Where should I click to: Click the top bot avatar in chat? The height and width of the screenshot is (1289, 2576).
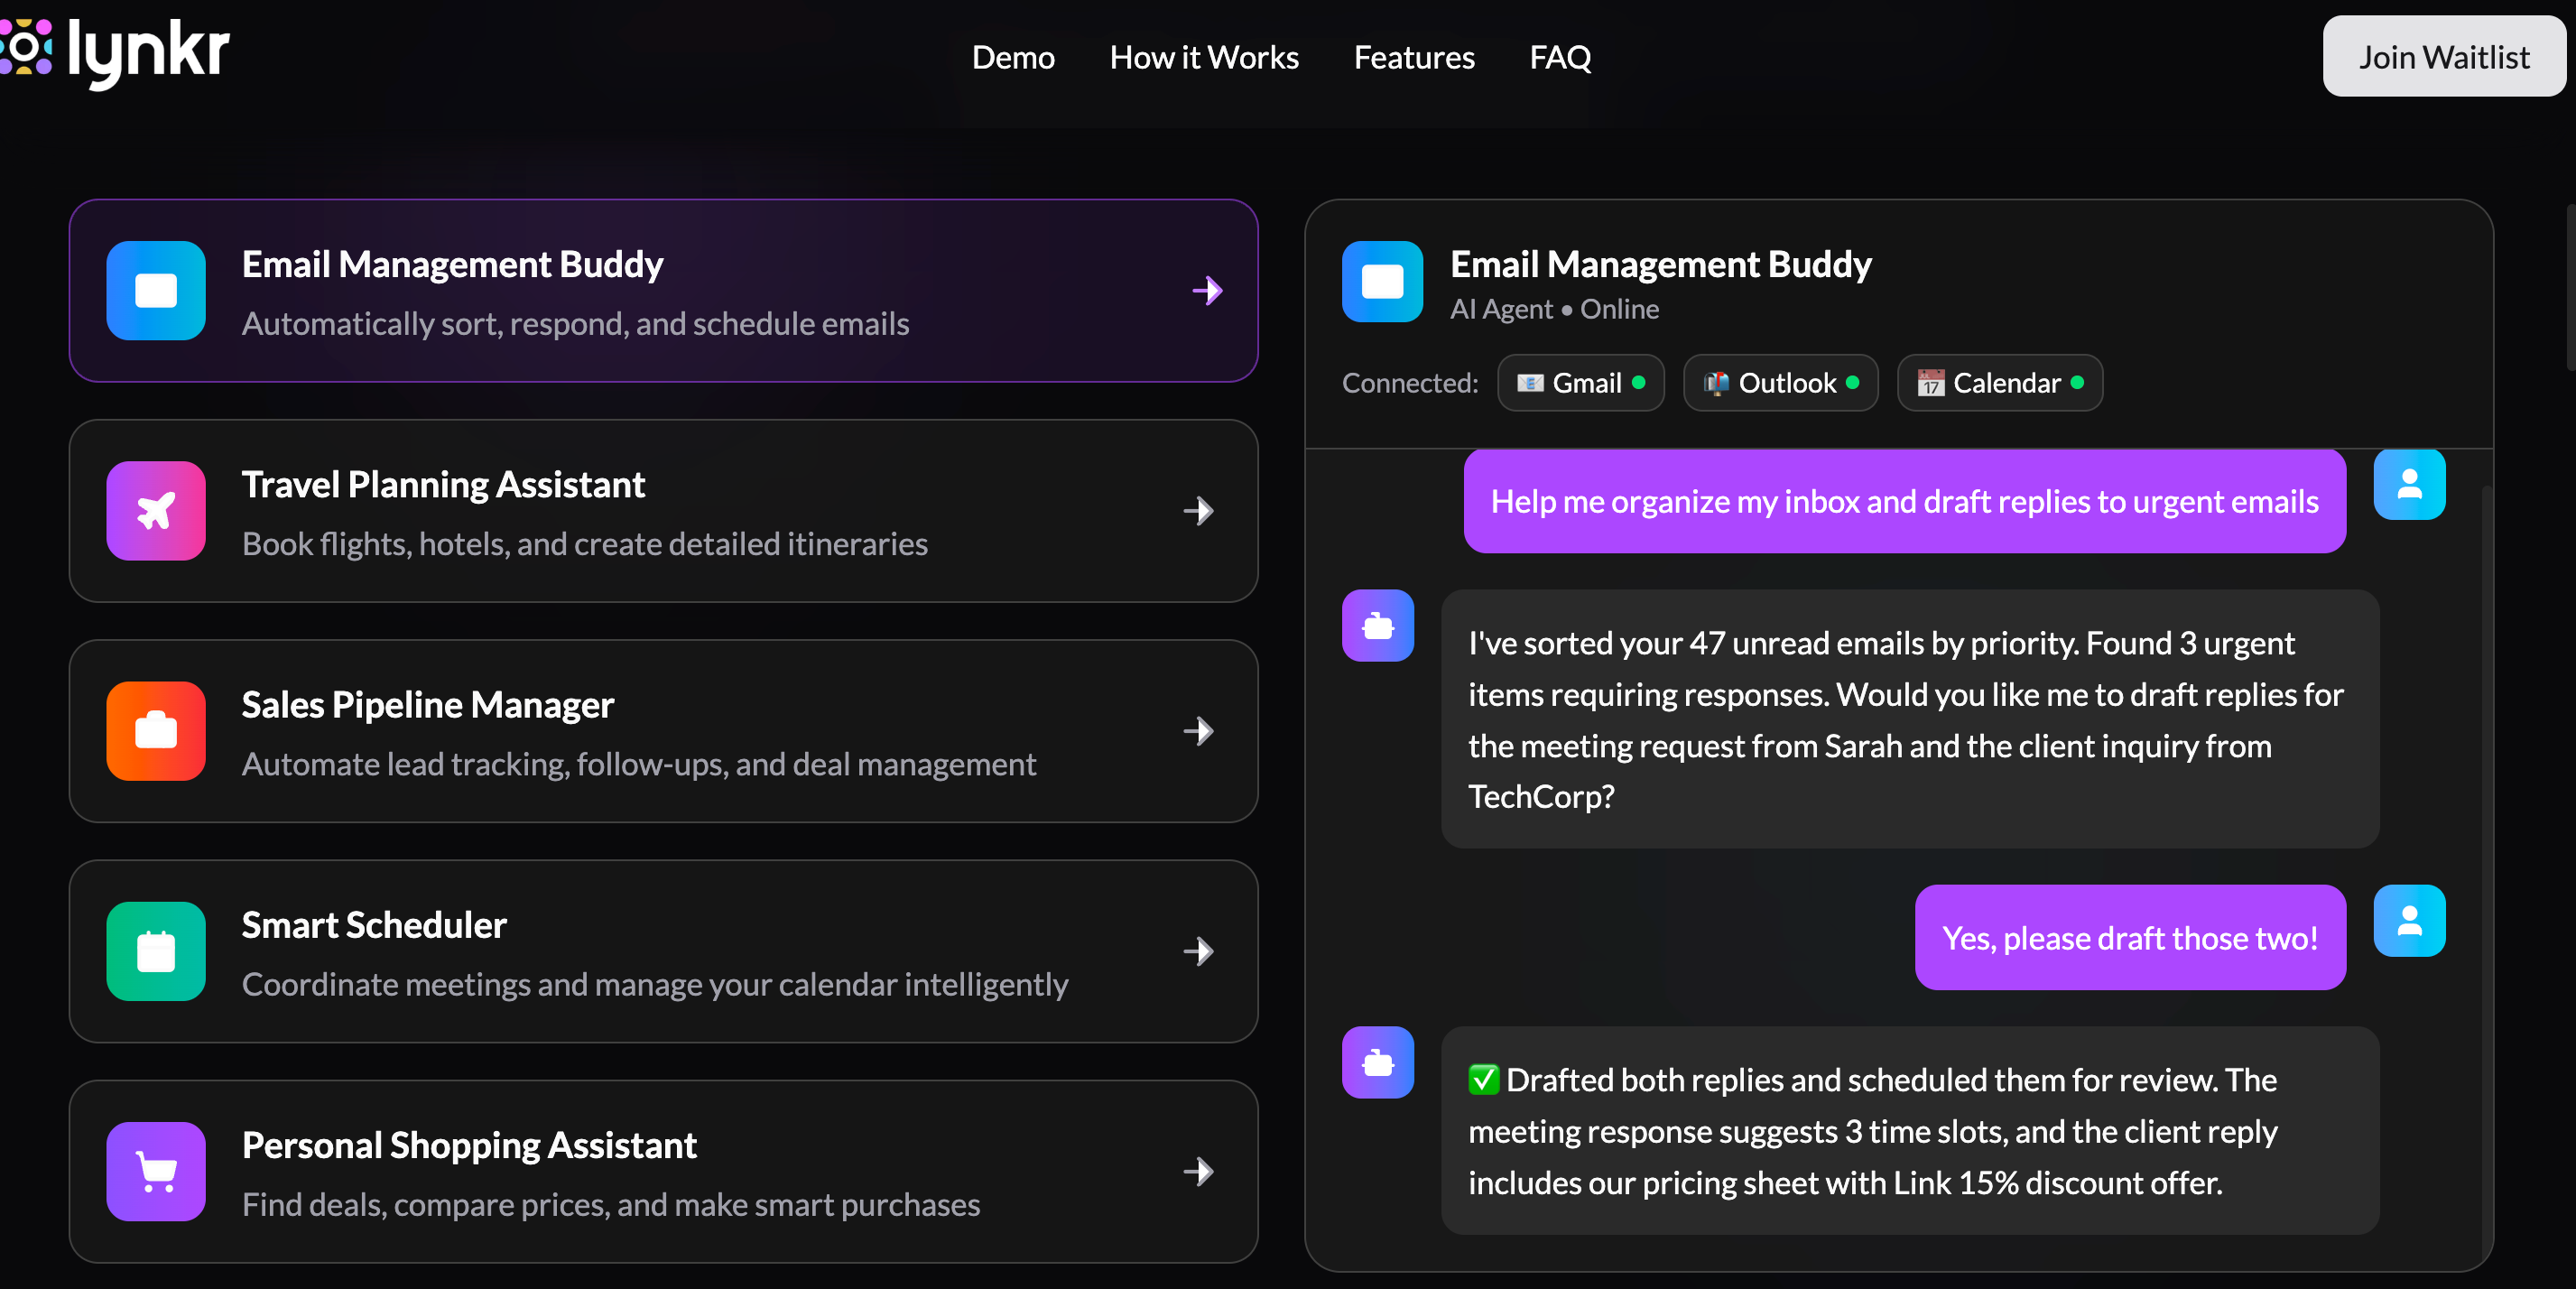1377,626
